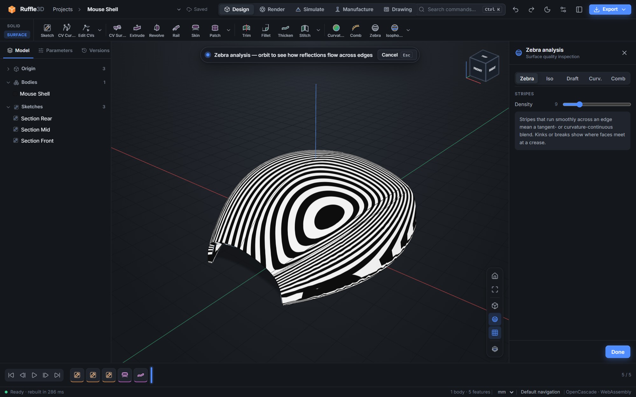Image resolution: width=636 pixels, height=397 pixels.
Task: Select the Extrude tool
Action: [x=137, y=30]
